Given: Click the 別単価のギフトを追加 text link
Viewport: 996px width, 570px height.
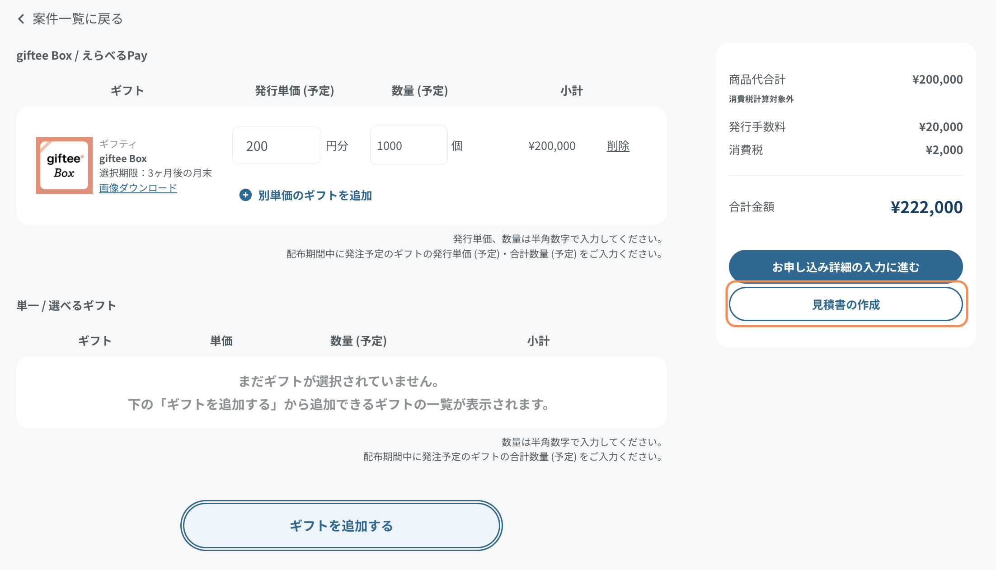Looking at the screenshot, I should click(315, 196).
